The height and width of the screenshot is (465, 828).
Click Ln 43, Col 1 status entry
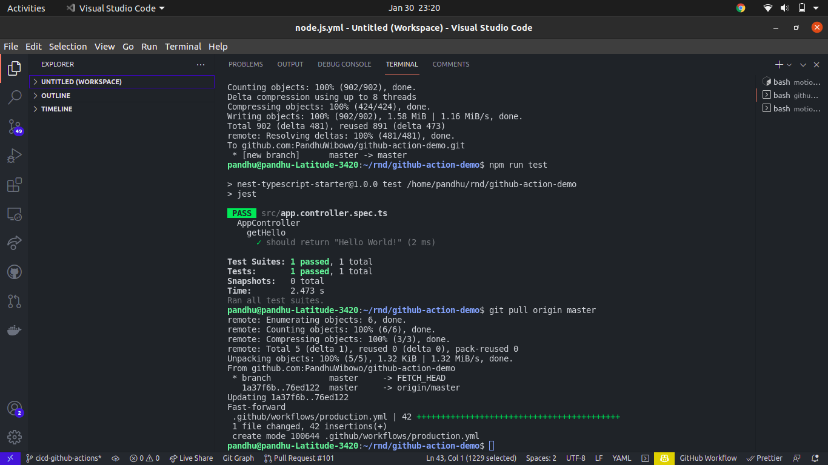tap(472, 458)
